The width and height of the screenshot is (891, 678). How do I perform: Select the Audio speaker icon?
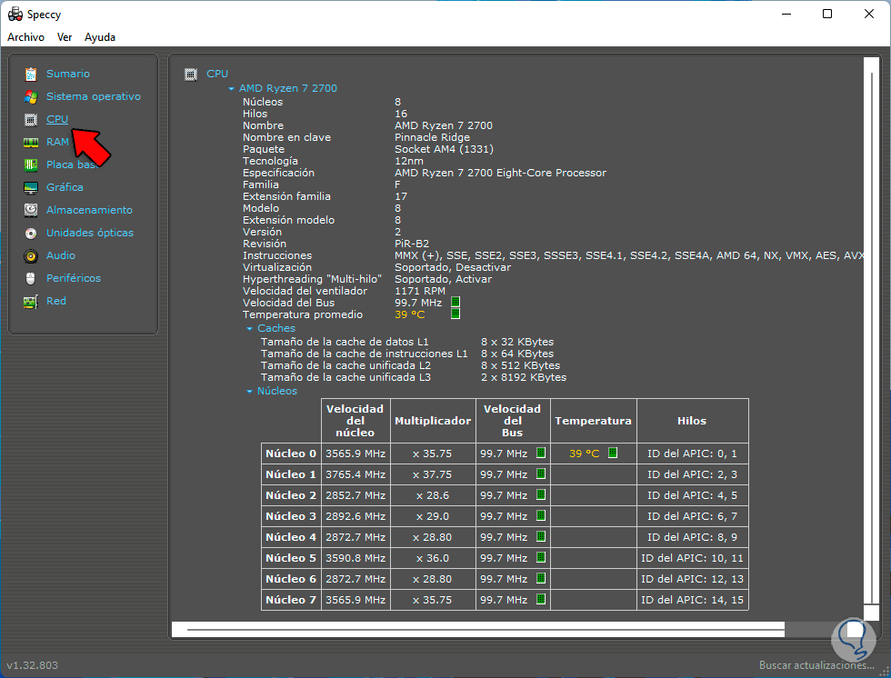click(31, 255)
